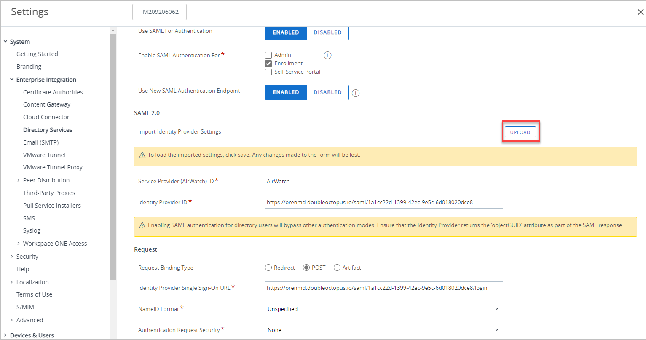646x340 pixels.
Task: Open Authentication Request Security dropdown
Action: [x=384, y=330]
